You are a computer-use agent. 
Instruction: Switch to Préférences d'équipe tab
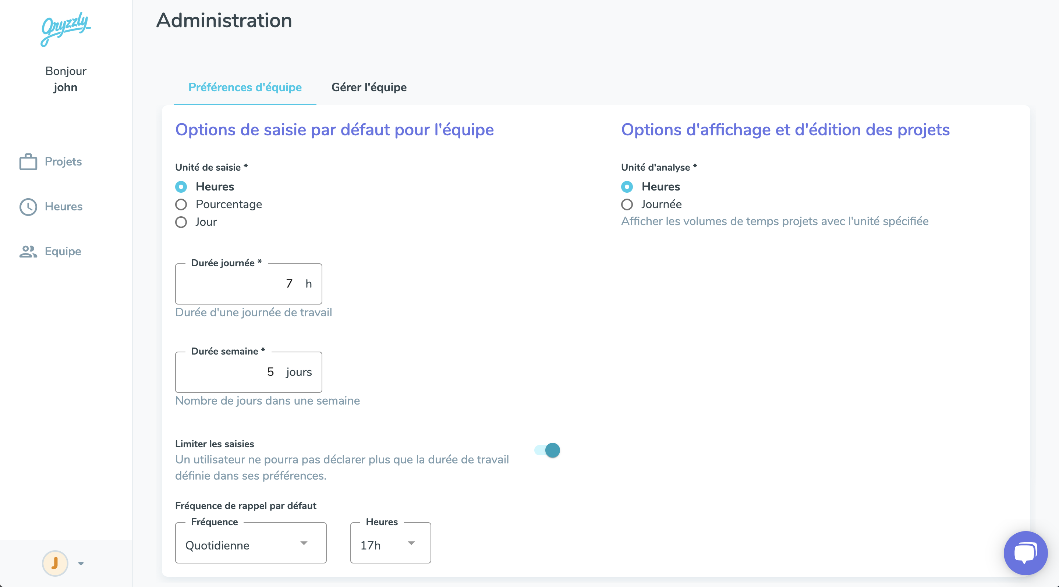click(245, 87)
